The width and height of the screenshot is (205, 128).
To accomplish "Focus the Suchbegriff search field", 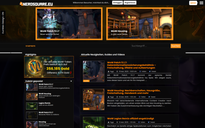I will click(x=151, y=46).
